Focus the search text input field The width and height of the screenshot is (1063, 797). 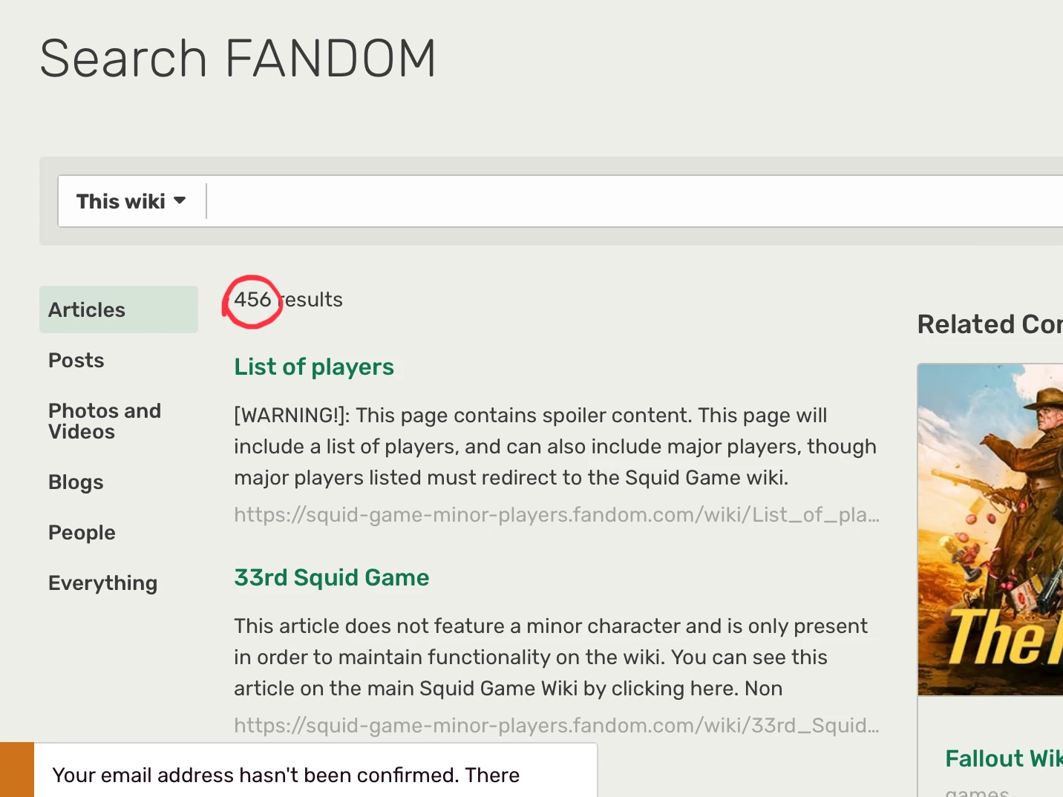tap(631, 201)
